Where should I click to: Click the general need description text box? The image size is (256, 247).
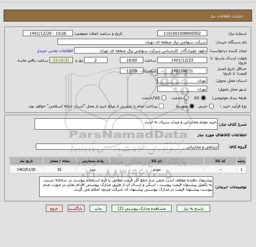(x=126, y=124)
